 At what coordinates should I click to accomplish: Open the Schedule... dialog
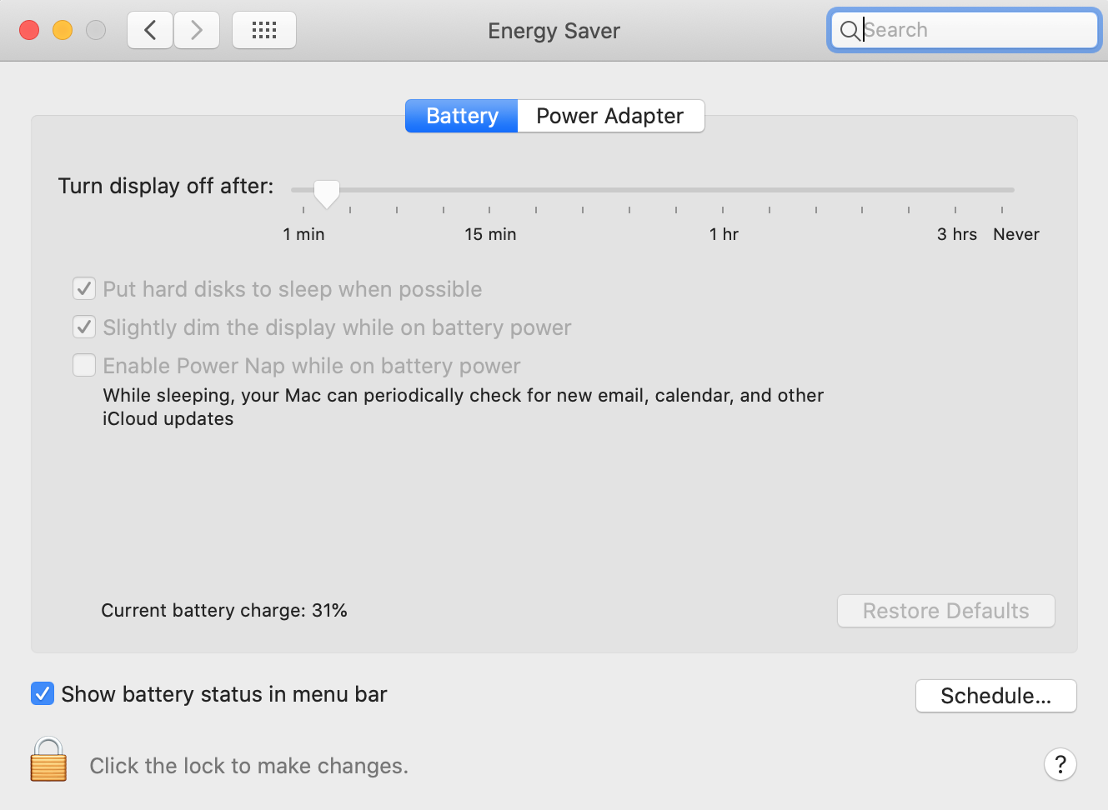[x=996, y=696]
